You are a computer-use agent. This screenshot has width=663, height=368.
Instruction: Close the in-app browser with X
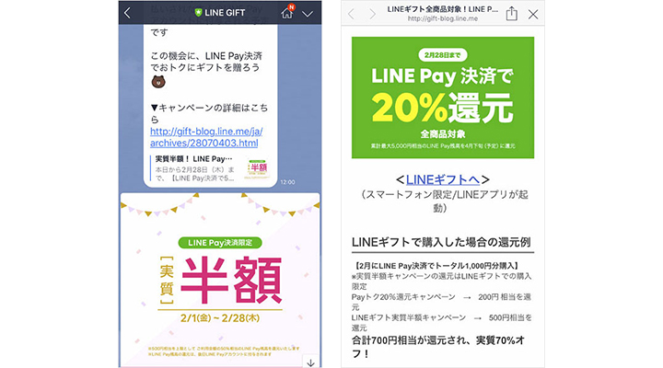(x=533, y=15)
